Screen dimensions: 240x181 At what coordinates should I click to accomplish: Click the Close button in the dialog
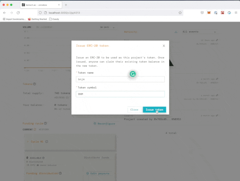(134, 110)
